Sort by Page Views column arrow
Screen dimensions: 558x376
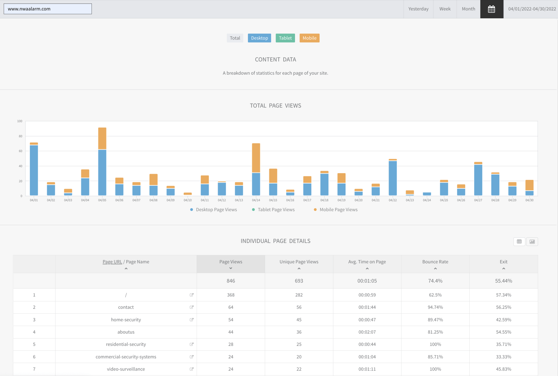click(231, 268)
